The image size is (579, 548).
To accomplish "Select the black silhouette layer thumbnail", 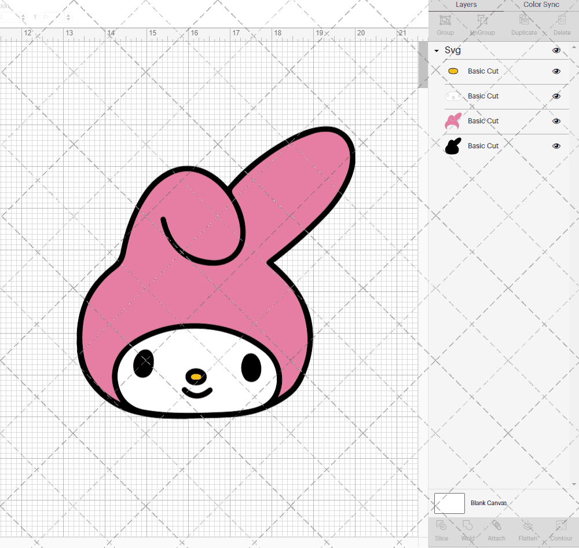I will click(453, 146).
